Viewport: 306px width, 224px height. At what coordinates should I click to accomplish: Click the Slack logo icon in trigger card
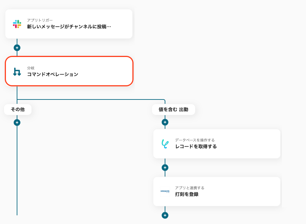click(17, 24)
